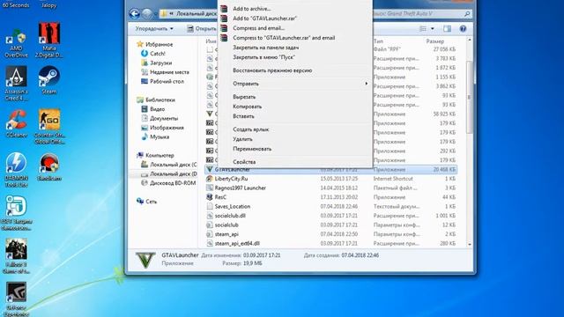
Task: Launch the Steam desktop shortcut
Action: (x=49, y=80)
